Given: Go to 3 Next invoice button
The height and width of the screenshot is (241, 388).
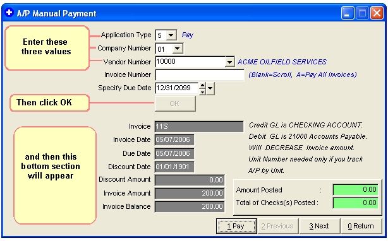Looking at the screenshot, I should tap(320, 226).
